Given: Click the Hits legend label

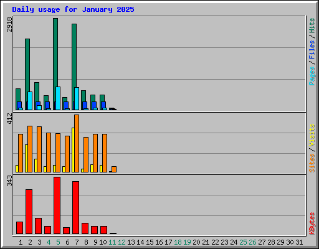Looking at the screenshot, I should click(x=312, y=26).
